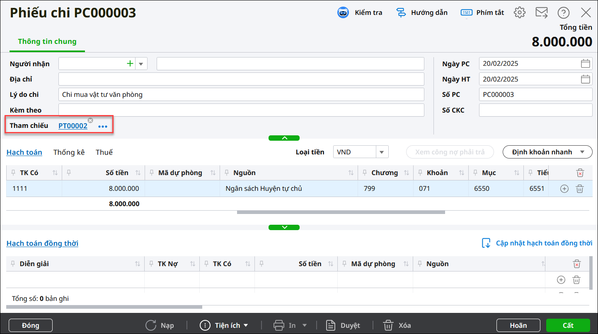Screen dimensions: 598x334
Task: Open the help question mark icon
Action: point(563,13)
